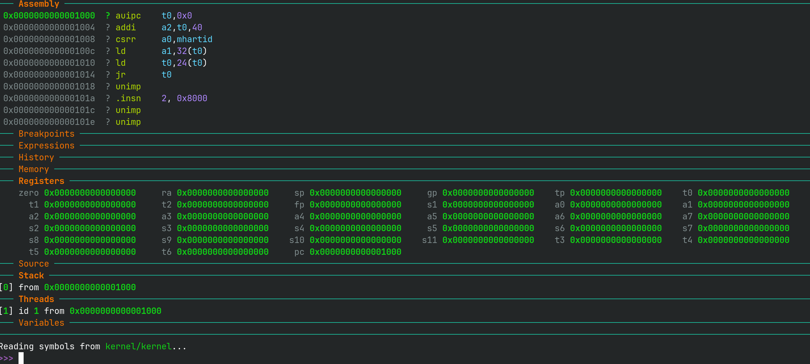Click the Source section header
This screenshot has height=364, width=810.
[x=34, y=264]
